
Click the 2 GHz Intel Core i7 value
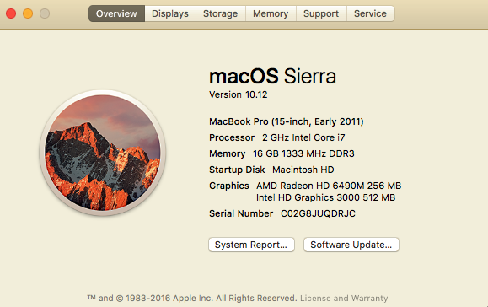[x=303, y=137]
